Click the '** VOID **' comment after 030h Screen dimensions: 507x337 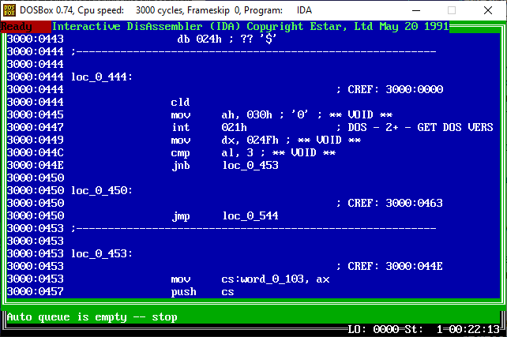[361, 114]
